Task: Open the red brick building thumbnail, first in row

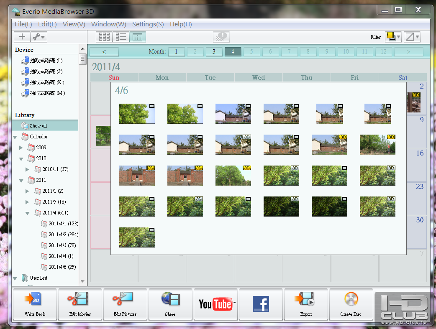Action: [137, 176]
